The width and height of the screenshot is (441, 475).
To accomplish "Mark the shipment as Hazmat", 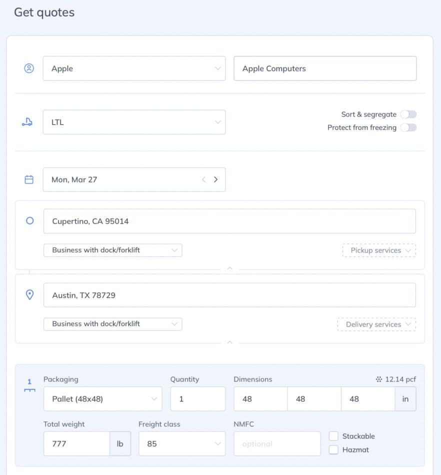I will click(x=333, y=449).
